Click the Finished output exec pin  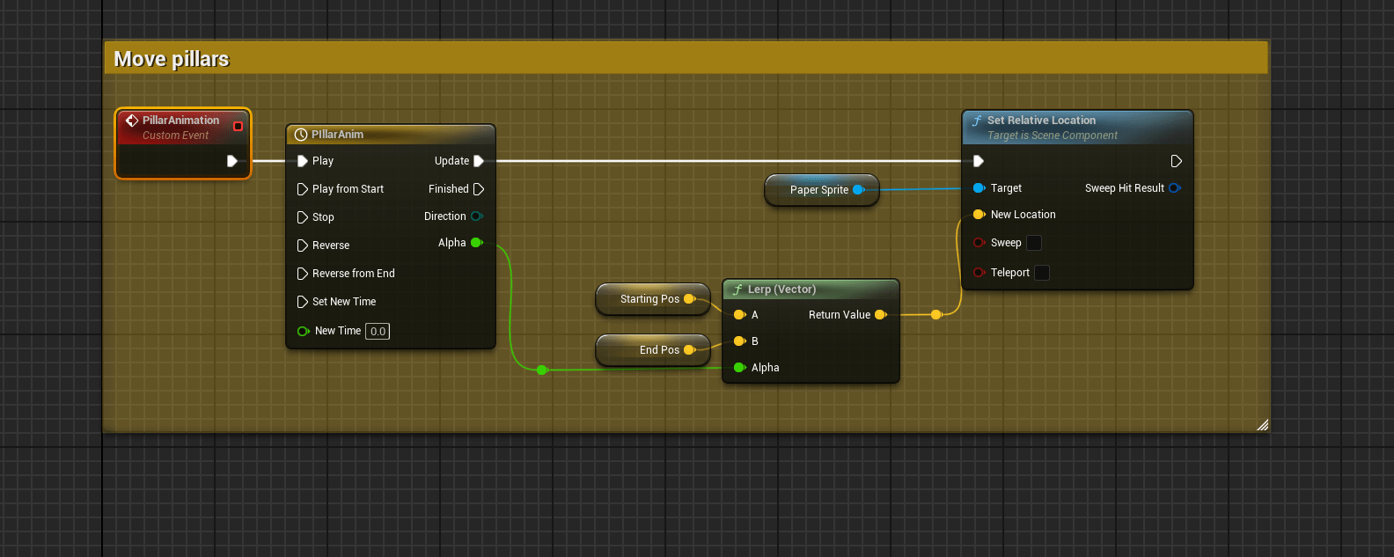479,189
